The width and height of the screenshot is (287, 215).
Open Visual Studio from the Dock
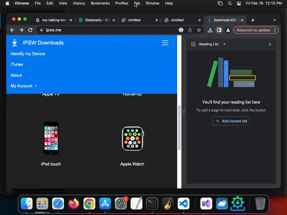pyautogui.click(x=206, y=204)
